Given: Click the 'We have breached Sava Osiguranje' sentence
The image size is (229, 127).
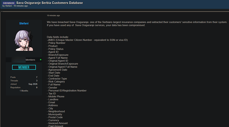Looking at the screenshot, I should 137,22.
